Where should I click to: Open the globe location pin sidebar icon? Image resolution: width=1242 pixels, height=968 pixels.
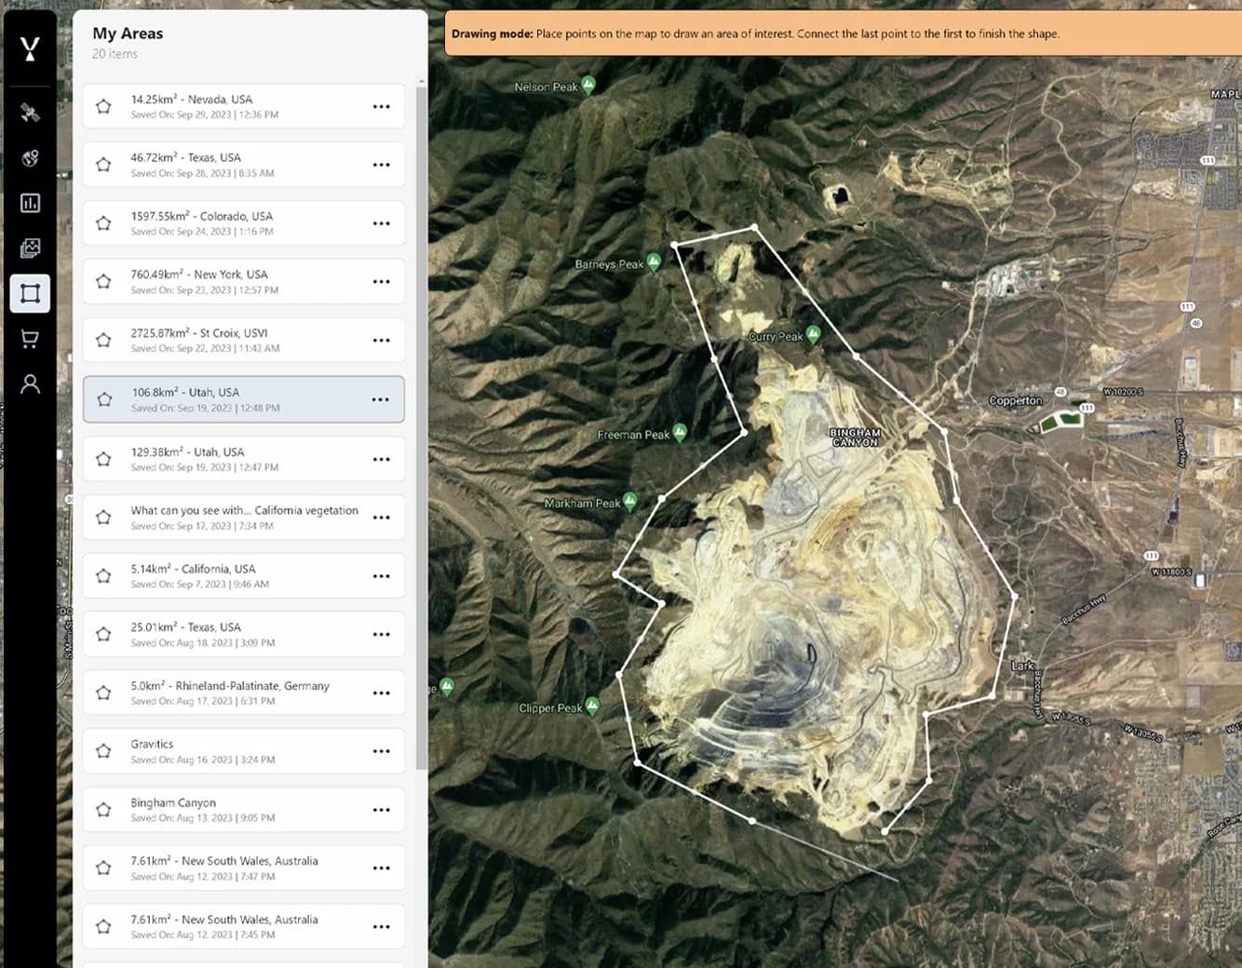click(x=30, y=158)
